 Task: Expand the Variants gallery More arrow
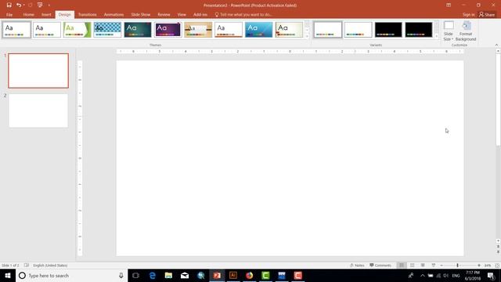click(x=437, y=36)
